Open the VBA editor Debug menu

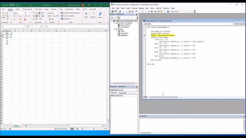tap(141, 8)
